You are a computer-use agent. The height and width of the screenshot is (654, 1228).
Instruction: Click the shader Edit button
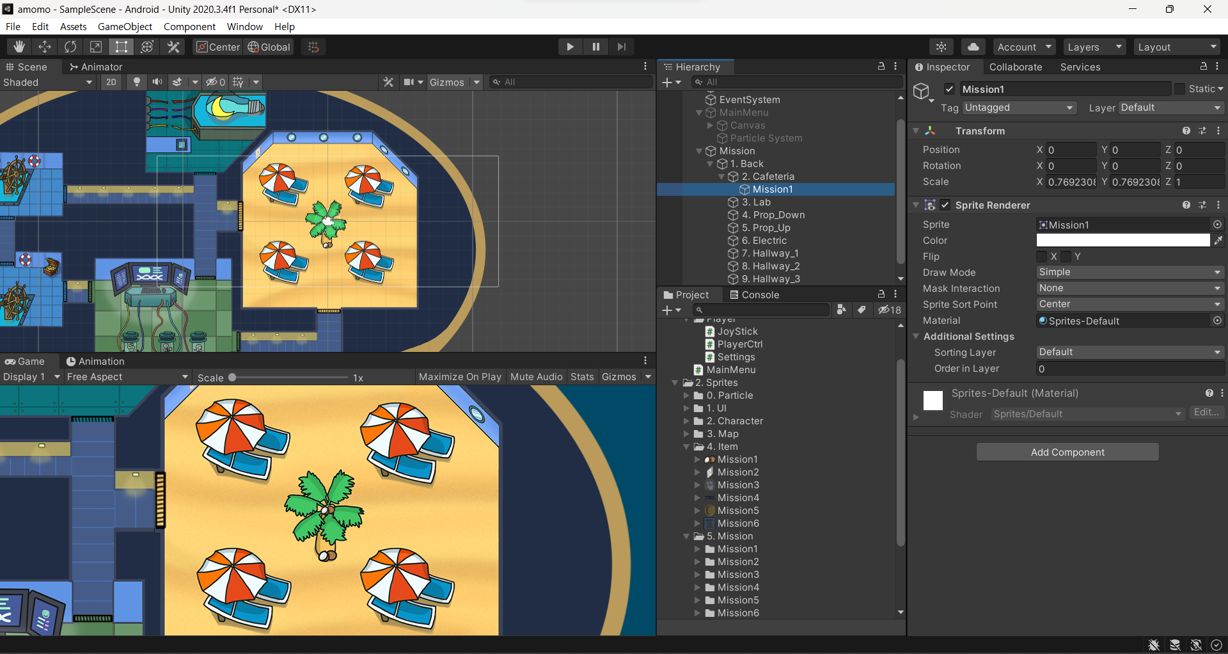click(x=1206, y=413)
